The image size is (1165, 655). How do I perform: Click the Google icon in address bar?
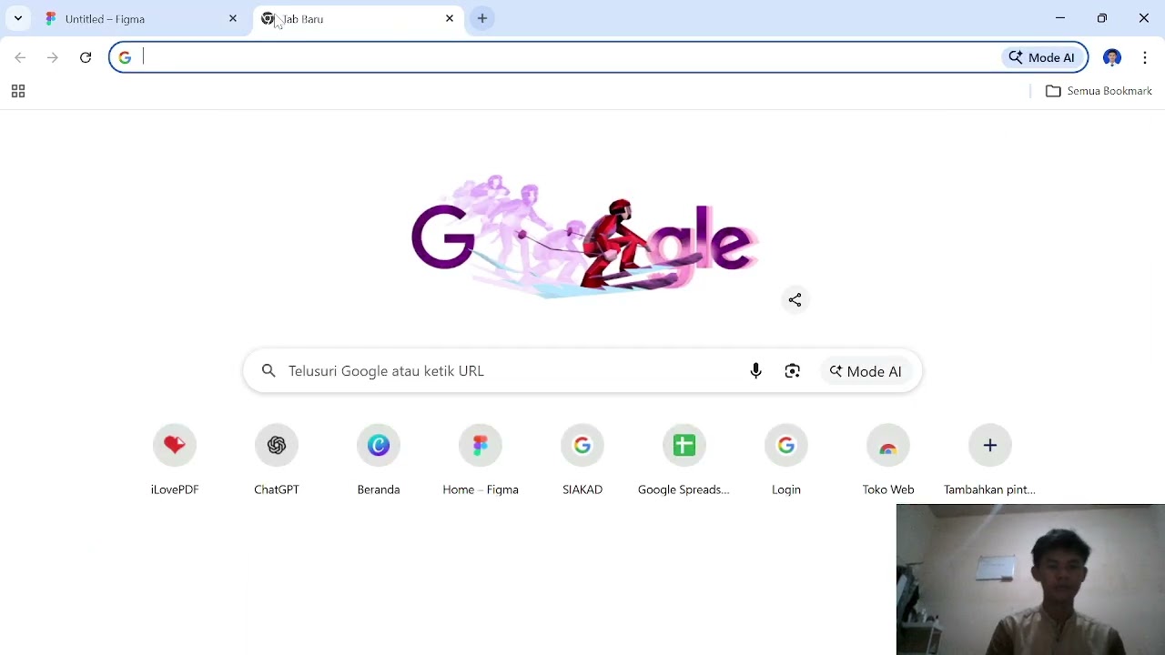(125, 57)
